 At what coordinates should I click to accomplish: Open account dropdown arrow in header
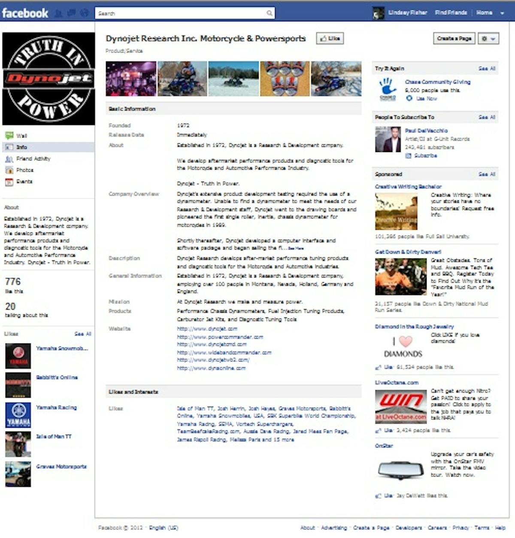coord(502,13)
